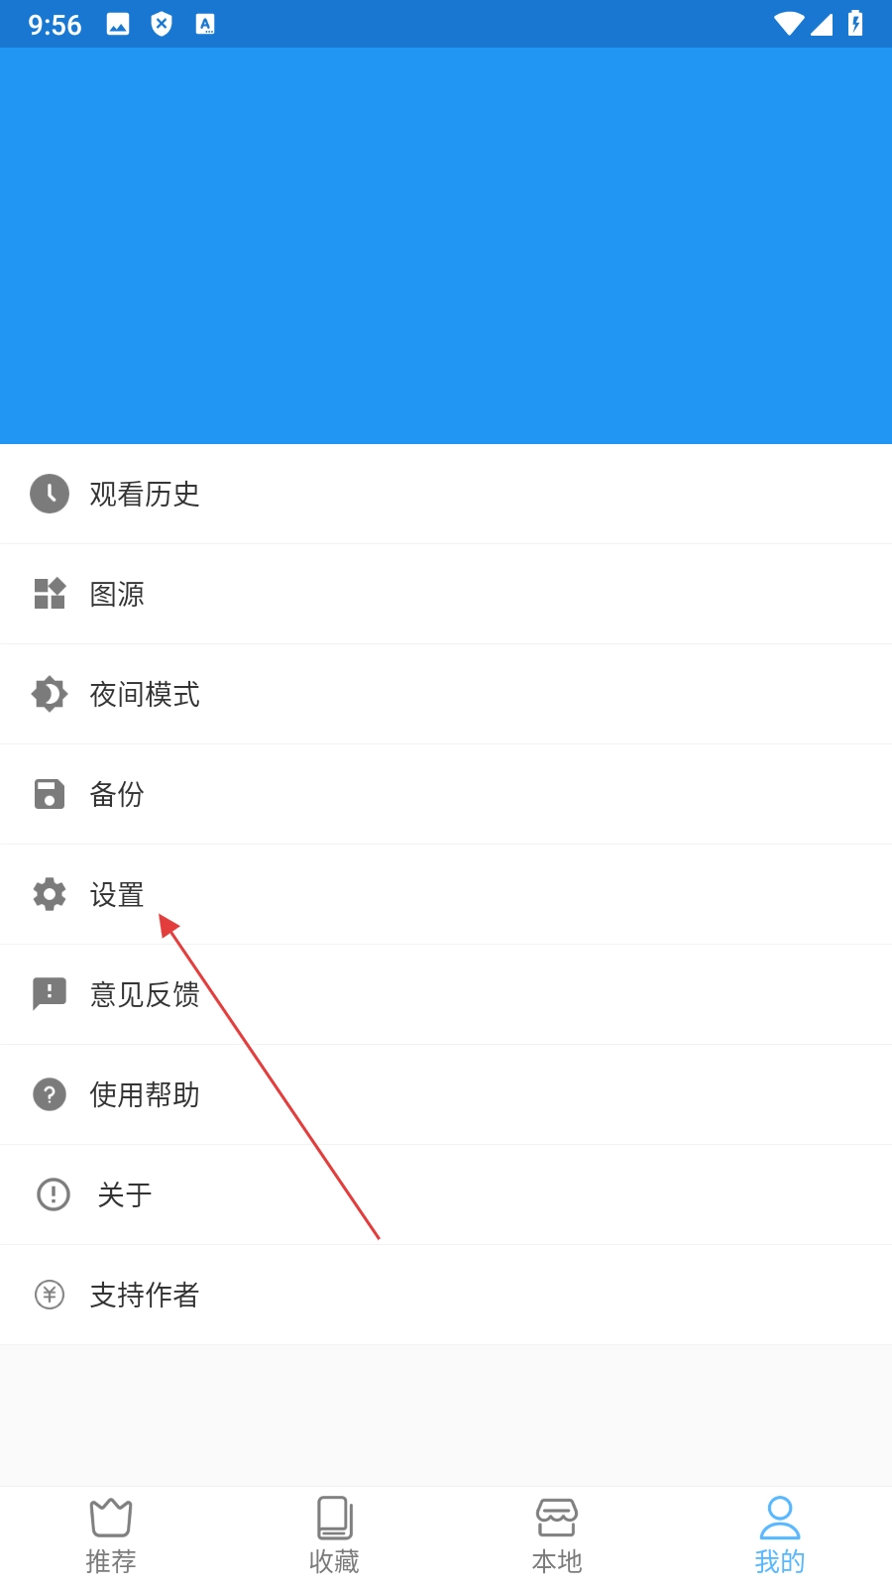Screen dimensions: 892x1586
Task: Switch to the 推荐 tab
Action: 111,1536
